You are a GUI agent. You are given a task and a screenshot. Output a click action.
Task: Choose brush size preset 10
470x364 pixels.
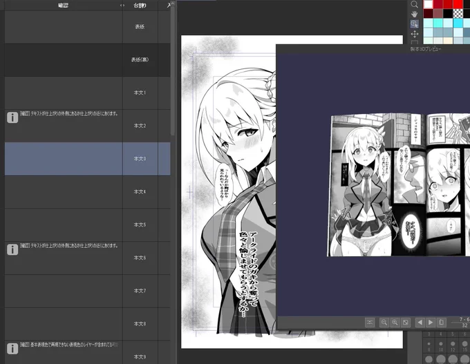click(441, 346)
